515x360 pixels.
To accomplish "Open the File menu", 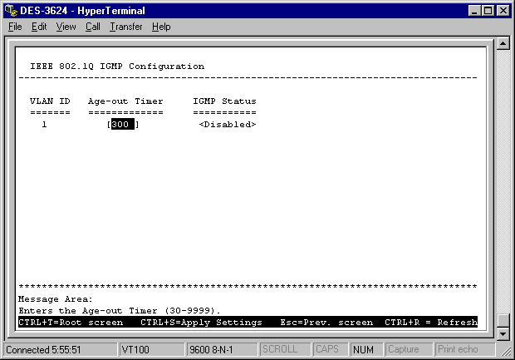I will tap(15, 27).
